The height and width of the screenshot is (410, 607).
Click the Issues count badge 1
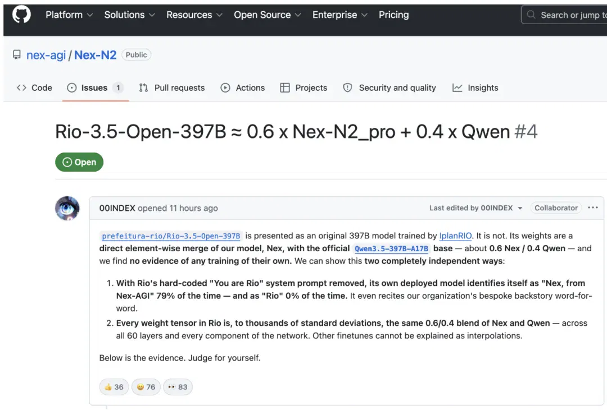pos(118,87)
